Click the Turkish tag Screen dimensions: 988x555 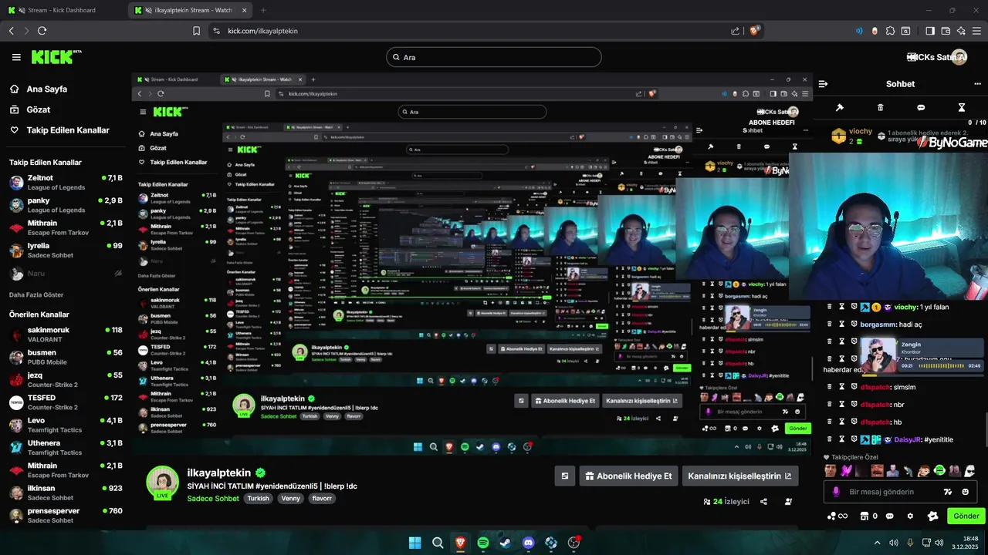(x=258, y=498)
